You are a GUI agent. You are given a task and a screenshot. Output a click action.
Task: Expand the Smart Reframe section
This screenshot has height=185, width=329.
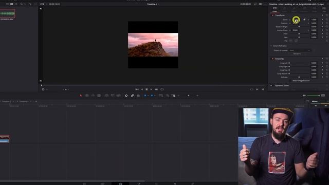(280, 46)
